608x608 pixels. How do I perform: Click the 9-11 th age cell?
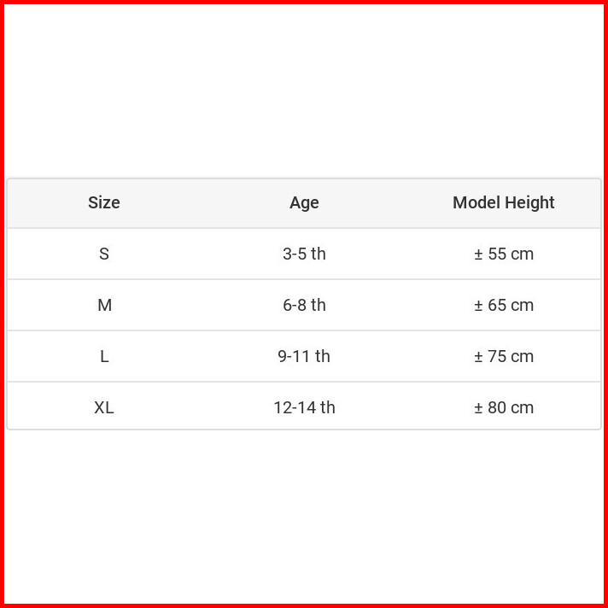304,356
